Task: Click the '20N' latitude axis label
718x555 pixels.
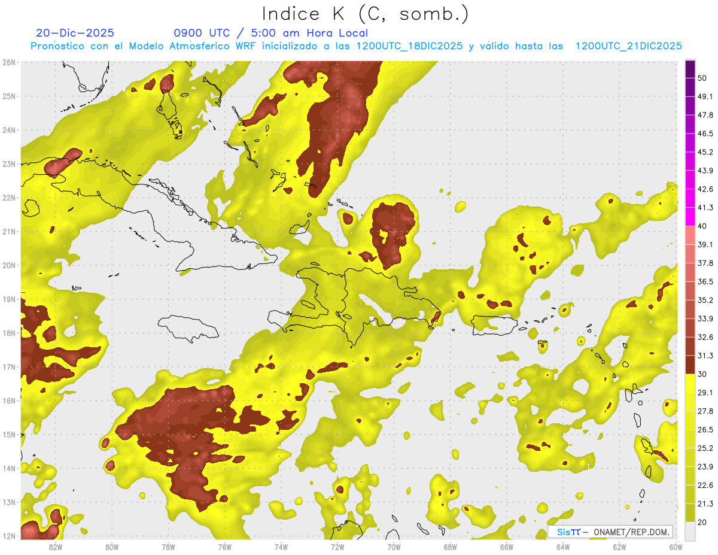Action: tap(9, 265)
